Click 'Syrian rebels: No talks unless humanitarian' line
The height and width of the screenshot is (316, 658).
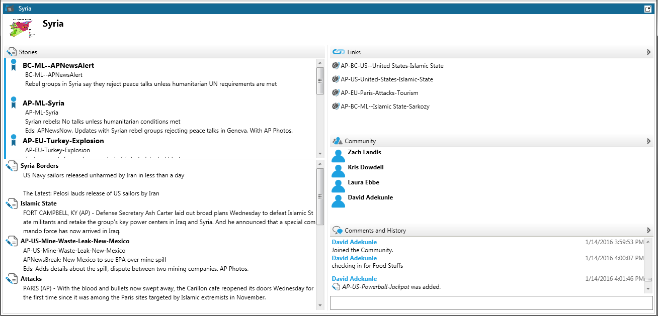103,122
